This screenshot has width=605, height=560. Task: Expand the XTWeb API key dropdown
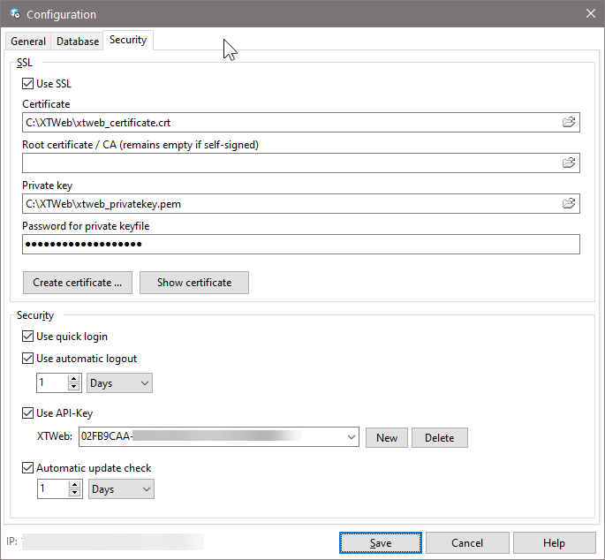click(x=352, y=437)
